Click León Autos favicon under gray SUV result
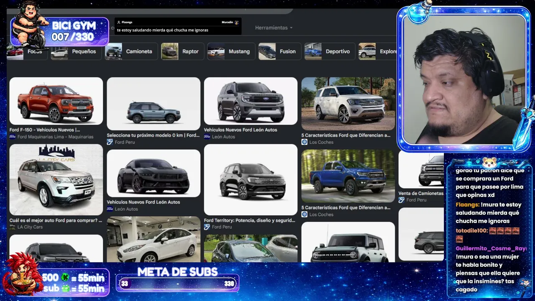This screenshot has height=301, width=535. pyautogui.click(x=207, y=137)
